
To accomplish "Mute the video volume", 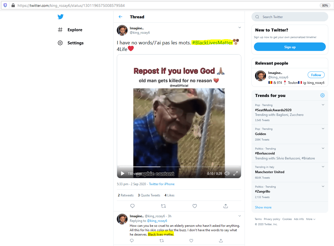I will tap(227, 173).
